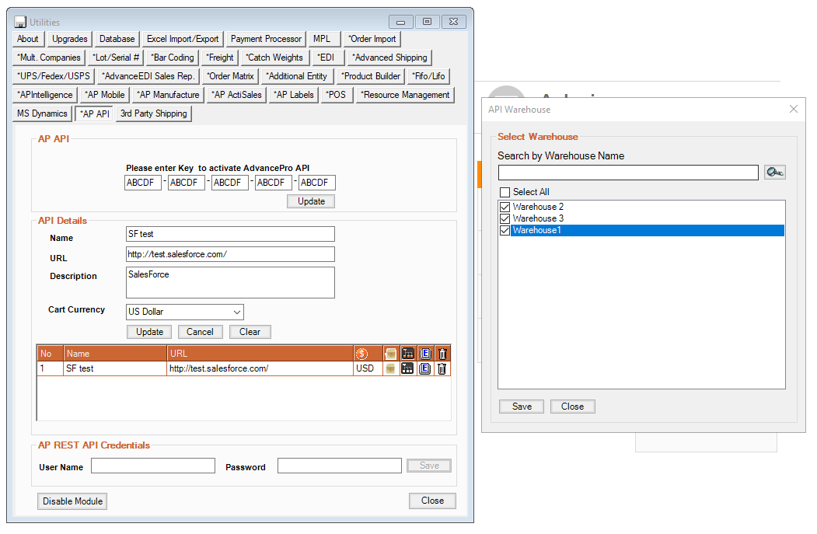
Task: Click the Disable Module button
Action: (72, 501)
